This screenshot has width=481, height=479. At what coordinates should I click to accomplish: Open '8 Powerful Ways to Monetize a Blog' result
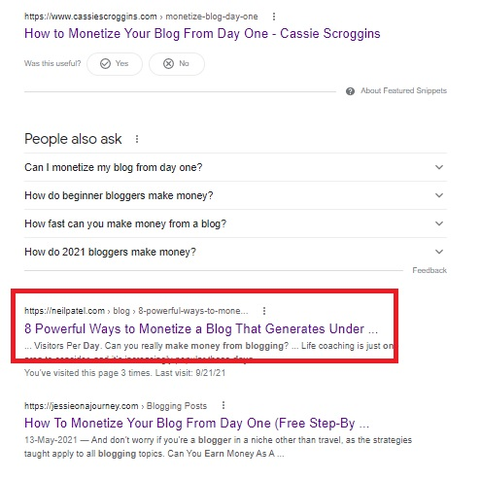tap(201, 328)
